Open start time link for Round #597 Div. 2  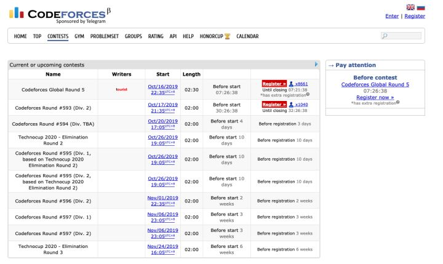coord(162,233)
